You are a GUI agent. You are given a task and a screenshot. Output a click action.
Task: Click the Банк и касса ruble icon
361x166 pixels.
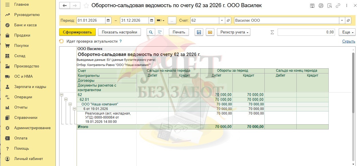7,25
